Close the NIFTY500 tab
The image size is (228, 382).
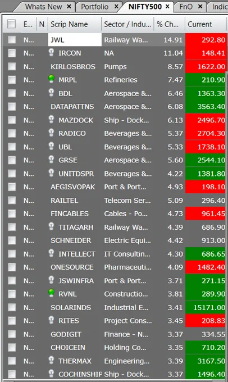[x=167, y=7]
